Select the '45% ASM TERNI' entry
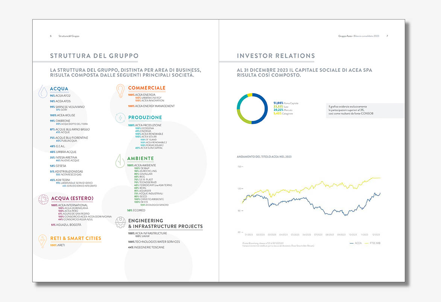Screen dimensions: 441x302 tap(60, 180)
